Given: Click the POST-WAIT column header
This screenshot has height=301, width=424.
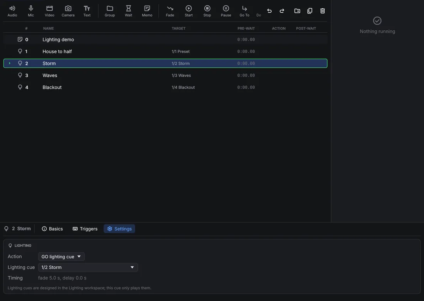Looking at the screenshot, I should point(306,28).
